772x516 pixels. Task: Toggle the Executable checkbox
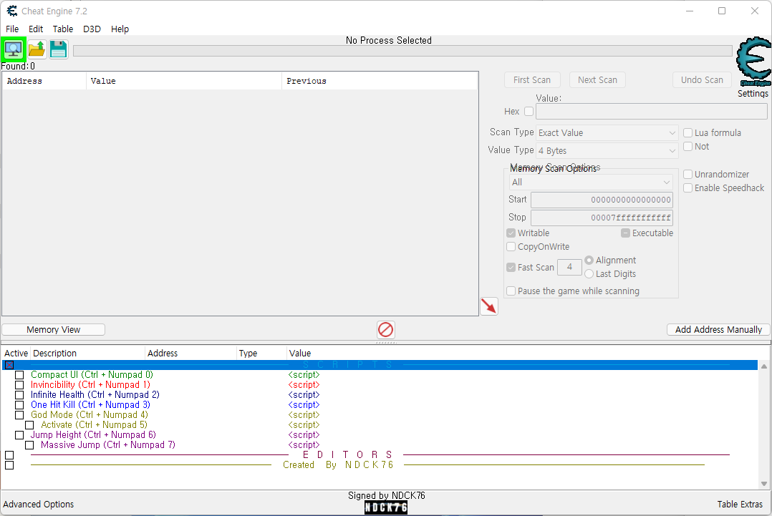click(x=625, y=233)
